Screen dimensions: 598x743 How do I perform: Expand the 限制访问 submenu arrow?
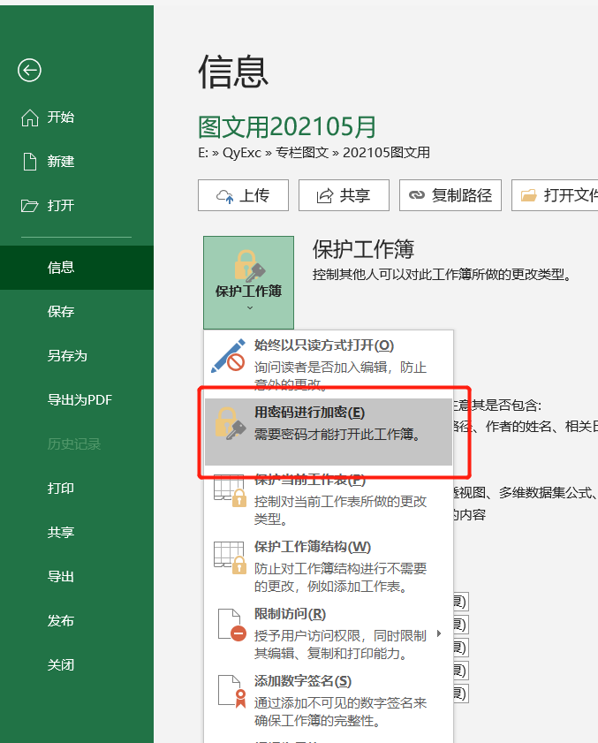coord(439,633)
